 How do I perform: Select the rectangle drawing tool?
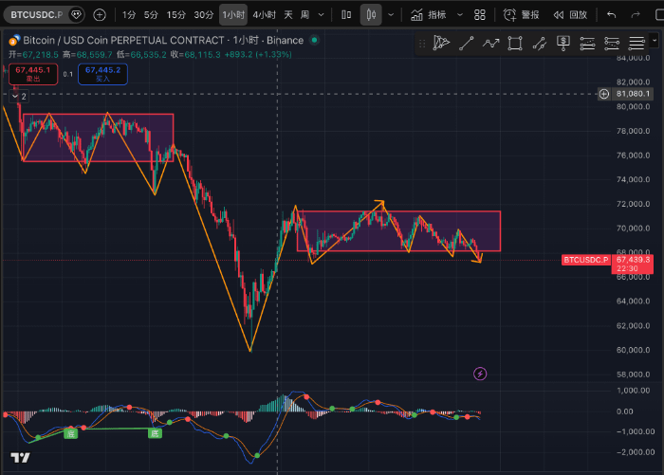tap(515, 43)
